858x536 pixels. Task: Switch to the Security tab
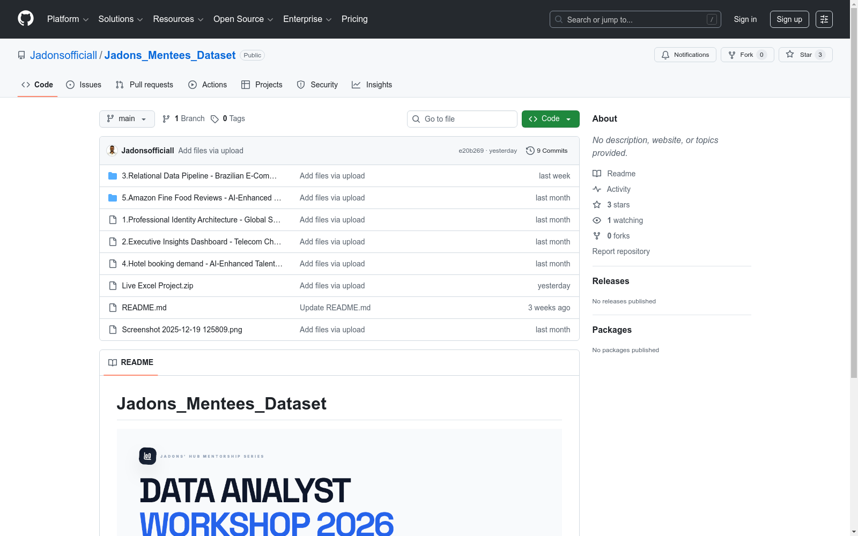tap(317, 85)
